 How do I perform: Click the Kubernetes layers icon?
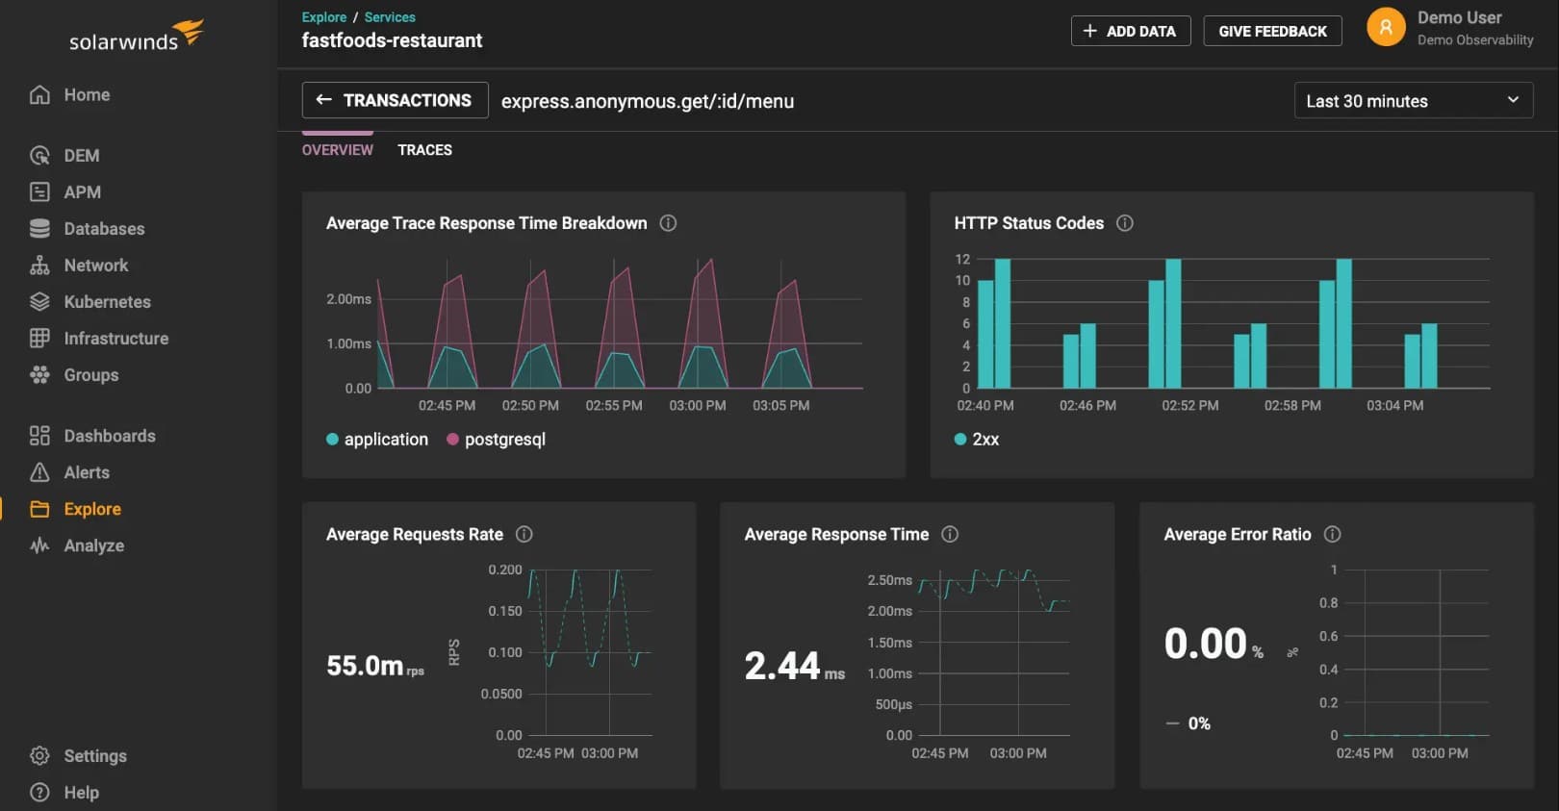39,301
